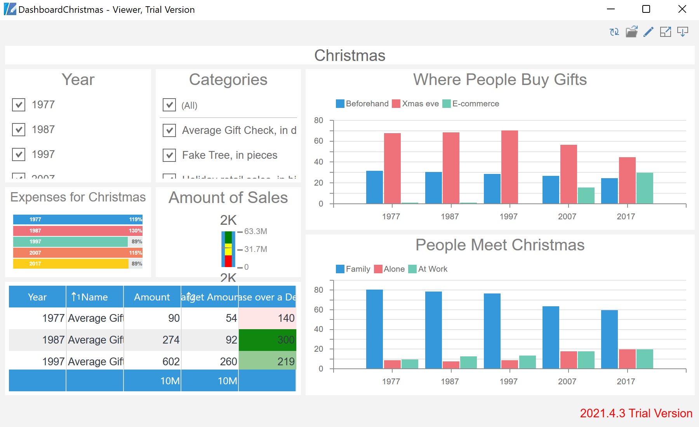Click the Save/export down-arrow icon
Screen dimensions: 699x427
point(683,32)
